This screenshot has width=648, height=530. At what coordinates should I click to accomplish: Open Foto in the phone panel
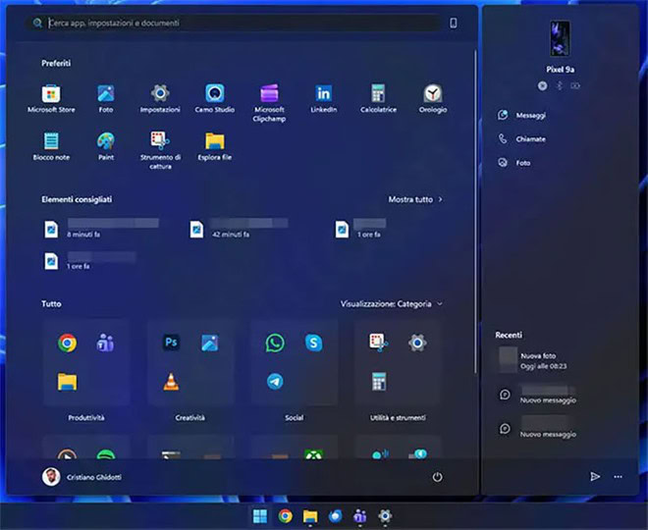514,163
